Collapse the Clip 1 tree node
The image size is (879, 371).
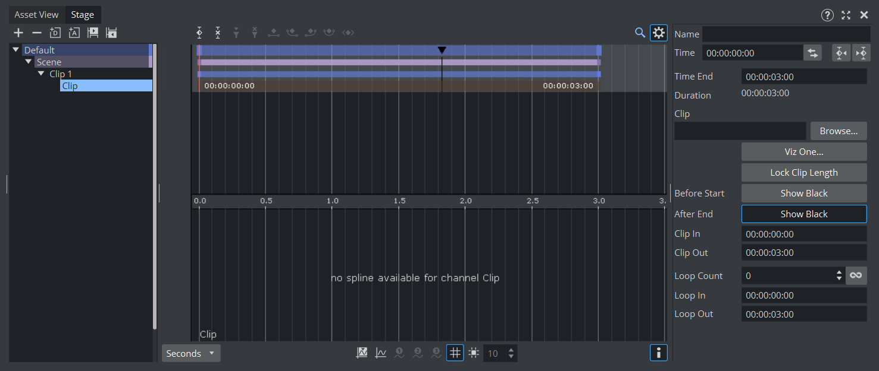[x=41, y=74]
